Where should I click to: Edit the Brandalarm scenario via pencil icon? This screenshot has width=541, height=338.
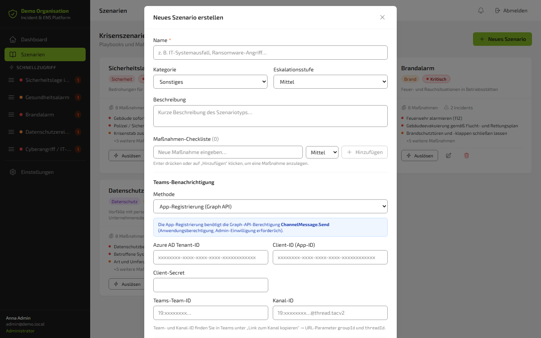coord(449,155)
